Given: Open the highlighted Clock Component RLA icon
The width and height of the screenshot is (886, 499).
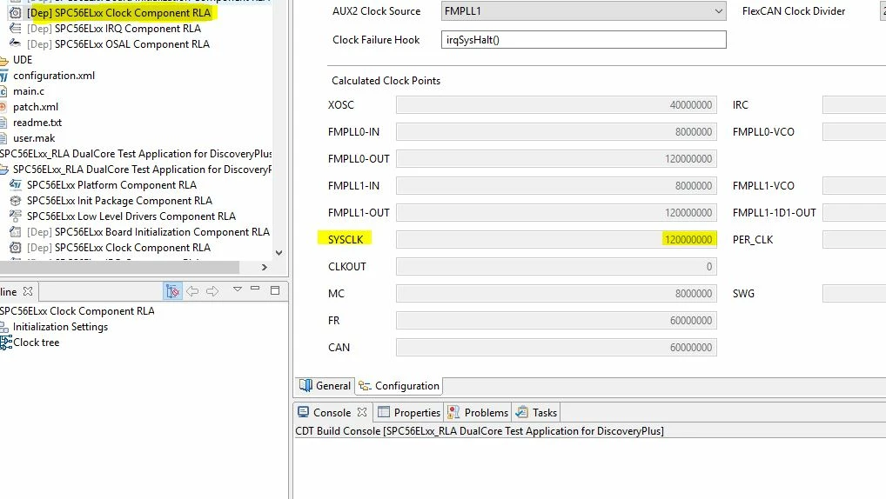Looking at the screenshot, I should click(16, 12).
